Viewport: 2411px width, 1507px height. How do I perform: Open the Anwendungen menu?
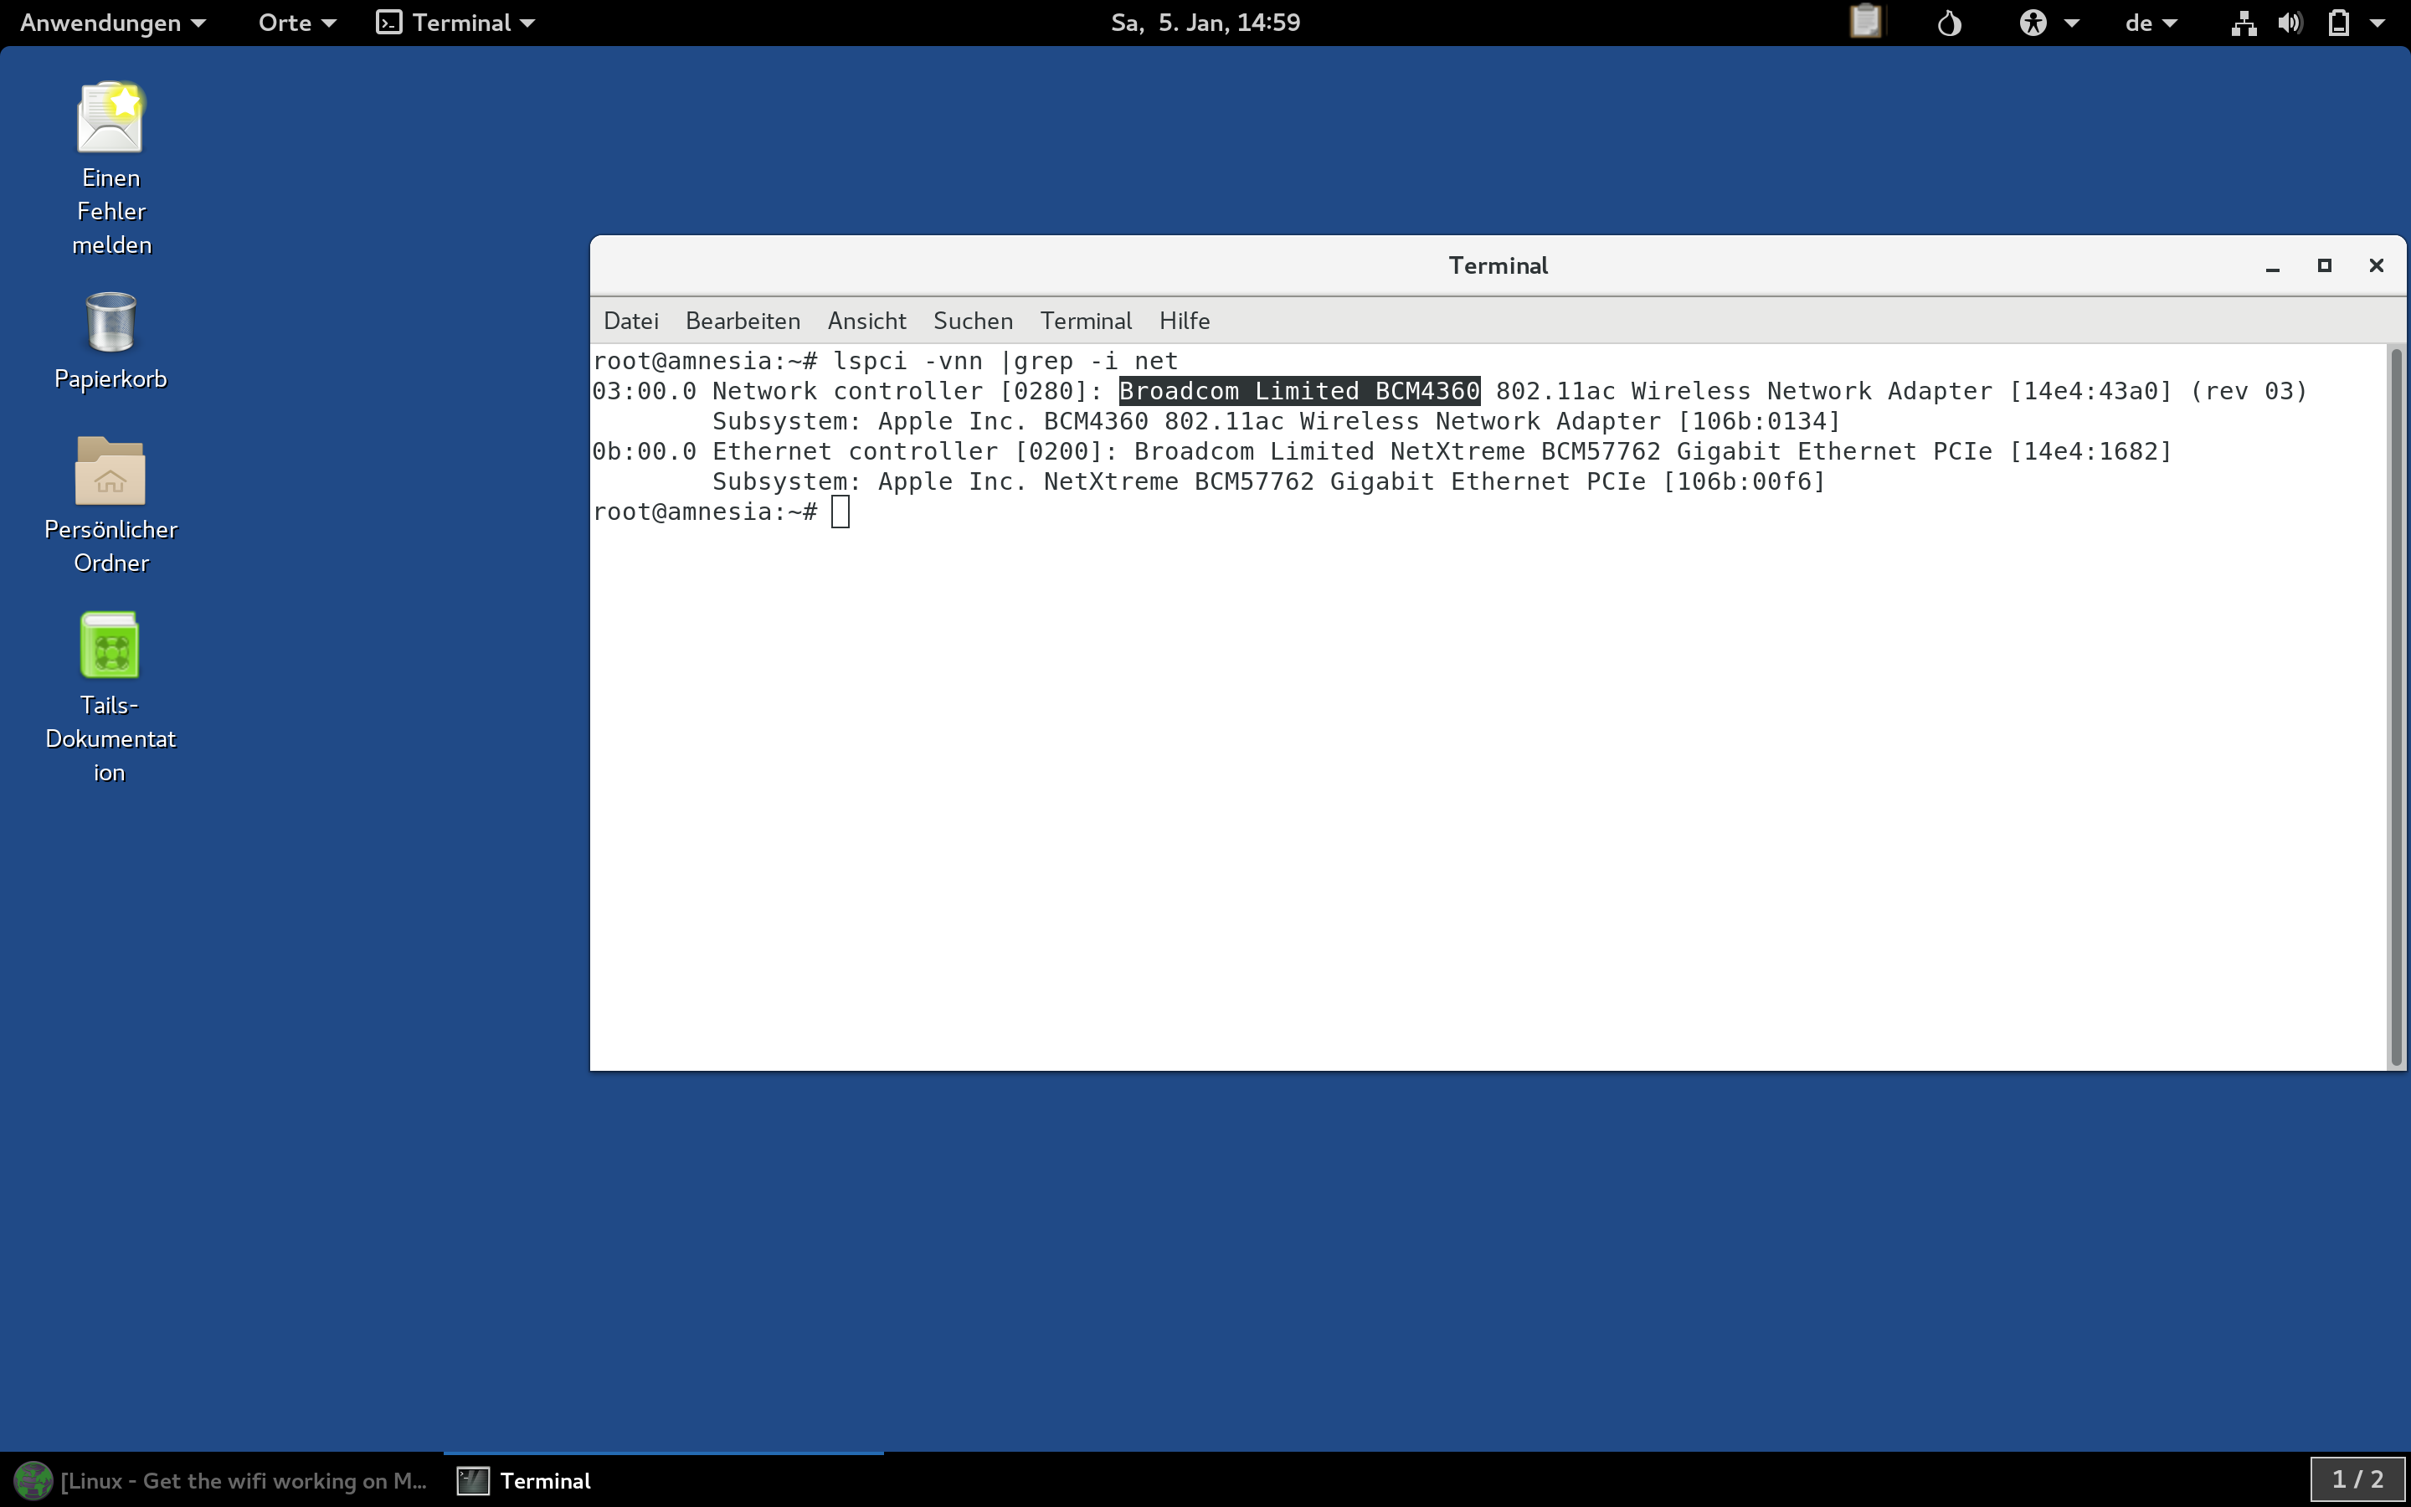112,22
